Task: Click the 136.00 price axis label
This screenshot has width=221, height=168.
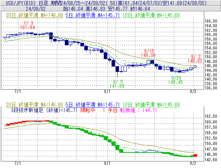Action: click(x=211, y=88)
